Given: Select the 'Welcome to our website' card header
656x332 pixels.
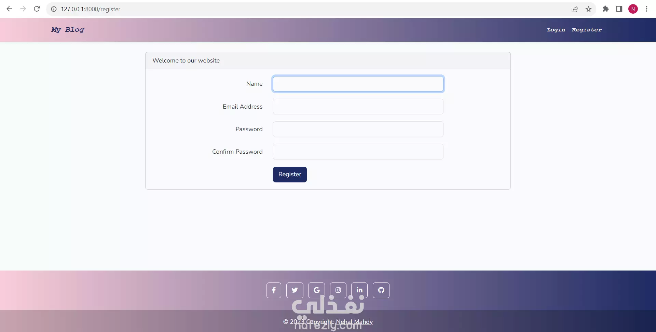Looking at the screenshot, I should point(328,61).
